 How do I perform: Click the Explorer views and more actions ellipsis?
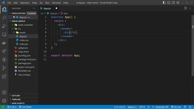point(34,8)
